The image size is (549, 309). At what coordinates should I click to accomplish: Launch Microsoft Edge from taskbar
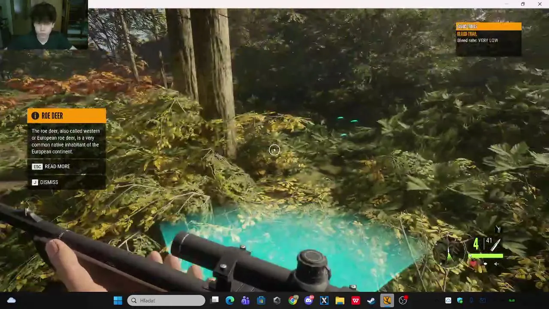tap(230, 300)
